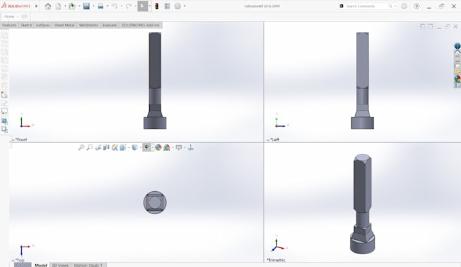Open SOLIDWORKS Resources in task pane

point(458,54)
